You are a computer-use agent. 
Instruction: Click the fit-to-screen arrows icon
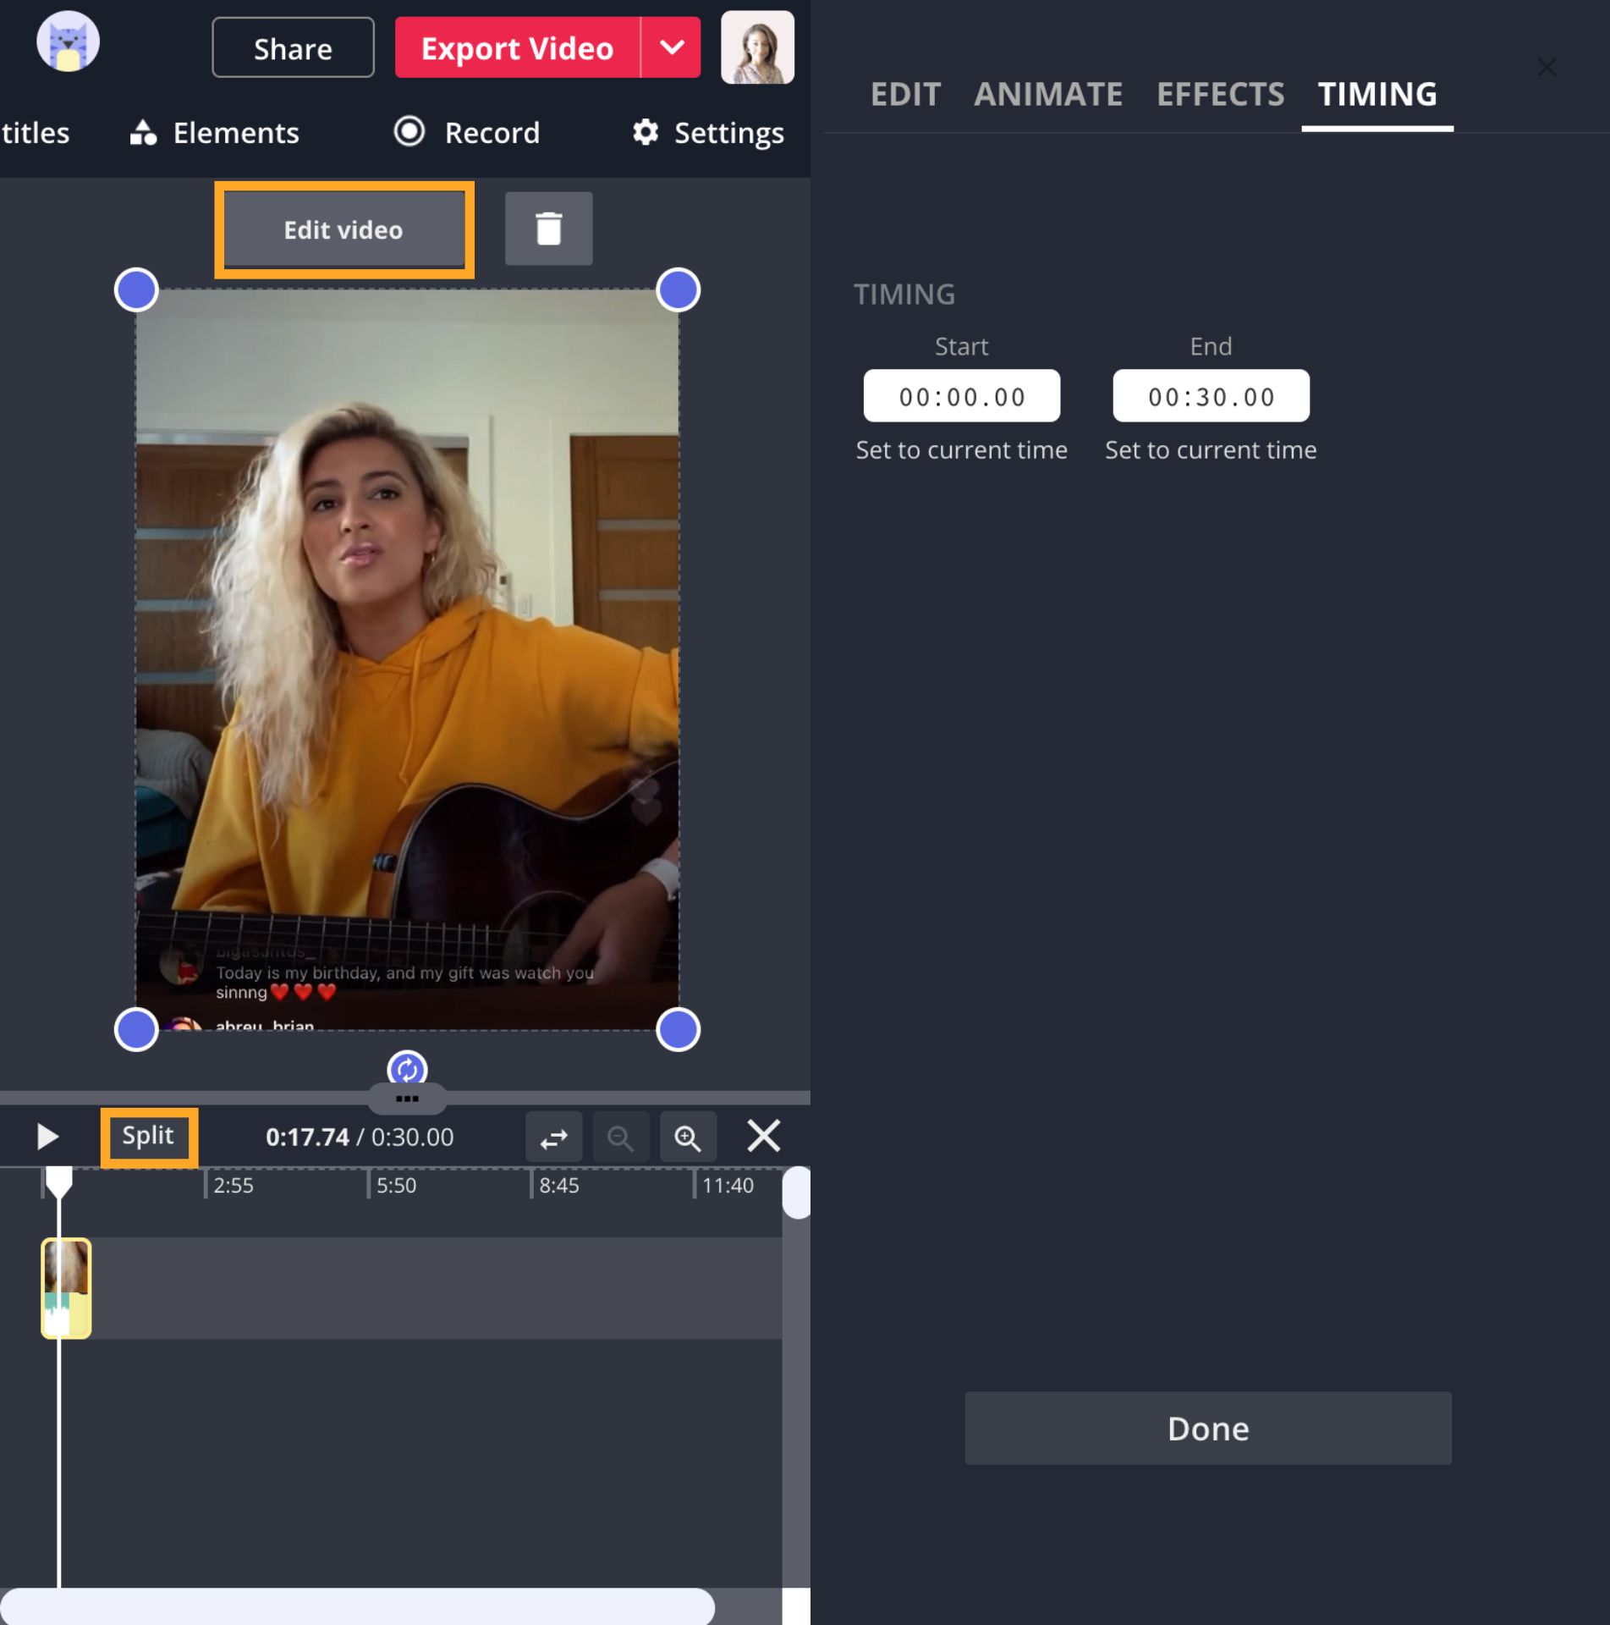[x=553, y=1137]
